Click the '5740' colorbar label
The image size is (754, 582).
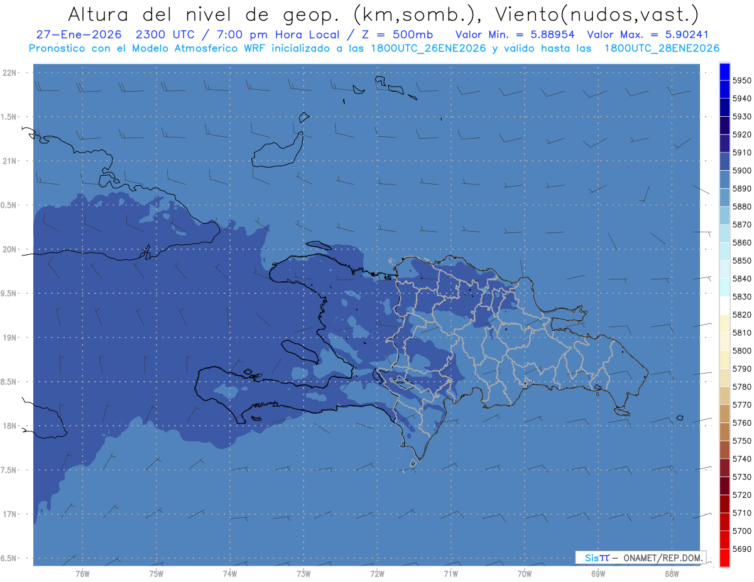point(741,459)
